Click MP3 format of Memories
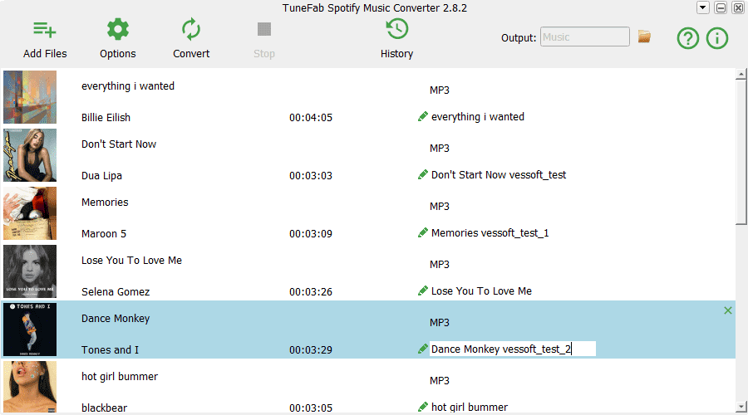Viewport: 748px width, 415px height. pyautogui.click(x=440, y=207)
